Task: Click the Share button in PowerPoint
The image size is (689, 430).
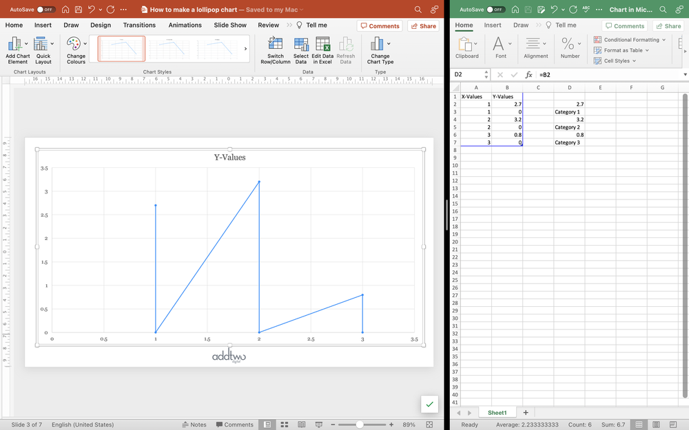Action: pos(423,25)
